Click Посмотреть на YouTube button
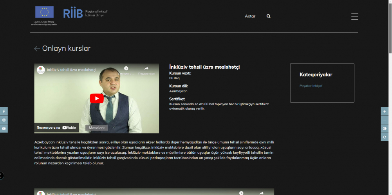392x195 pixels. [x=56, y=128]
